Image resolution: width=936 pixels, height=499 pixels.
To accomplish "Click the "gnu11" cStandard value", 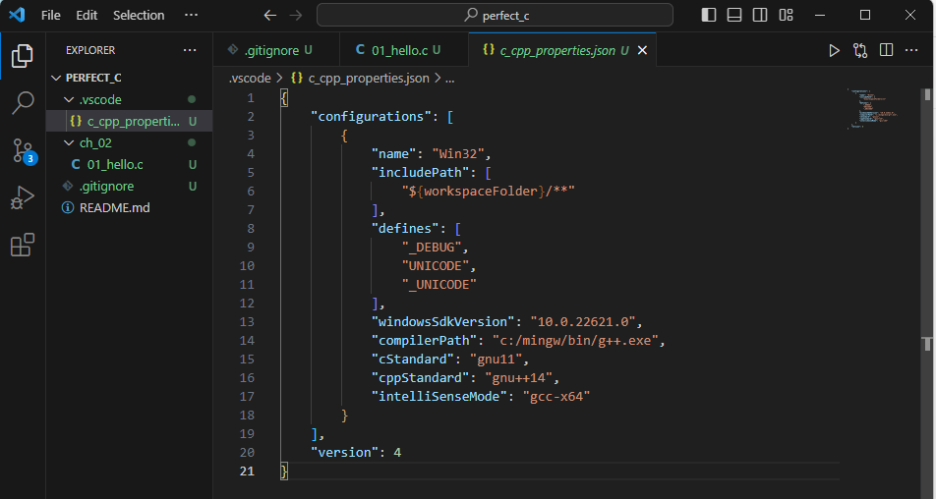I will click(496, 359).
